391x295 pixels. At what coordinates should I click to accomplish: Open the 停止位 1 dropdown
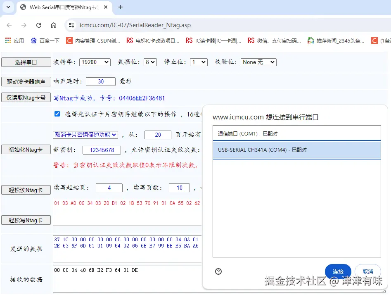click(199, 62)
